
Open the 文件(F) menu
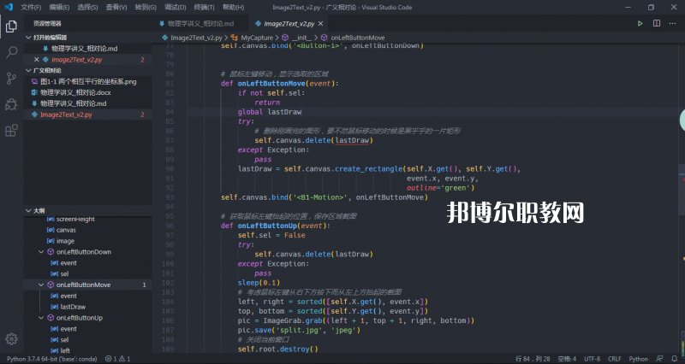pyautogui.click(x=31, y=7)
